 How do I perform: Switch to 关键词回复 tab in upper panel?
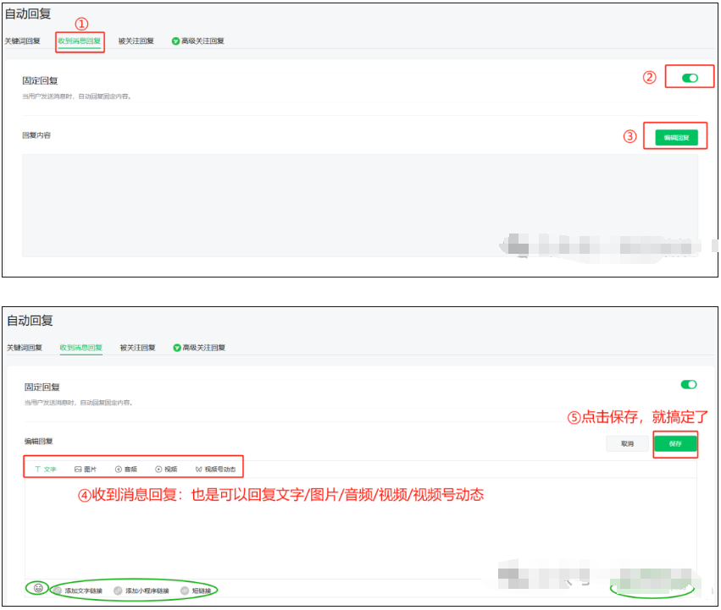pos(22,41)
